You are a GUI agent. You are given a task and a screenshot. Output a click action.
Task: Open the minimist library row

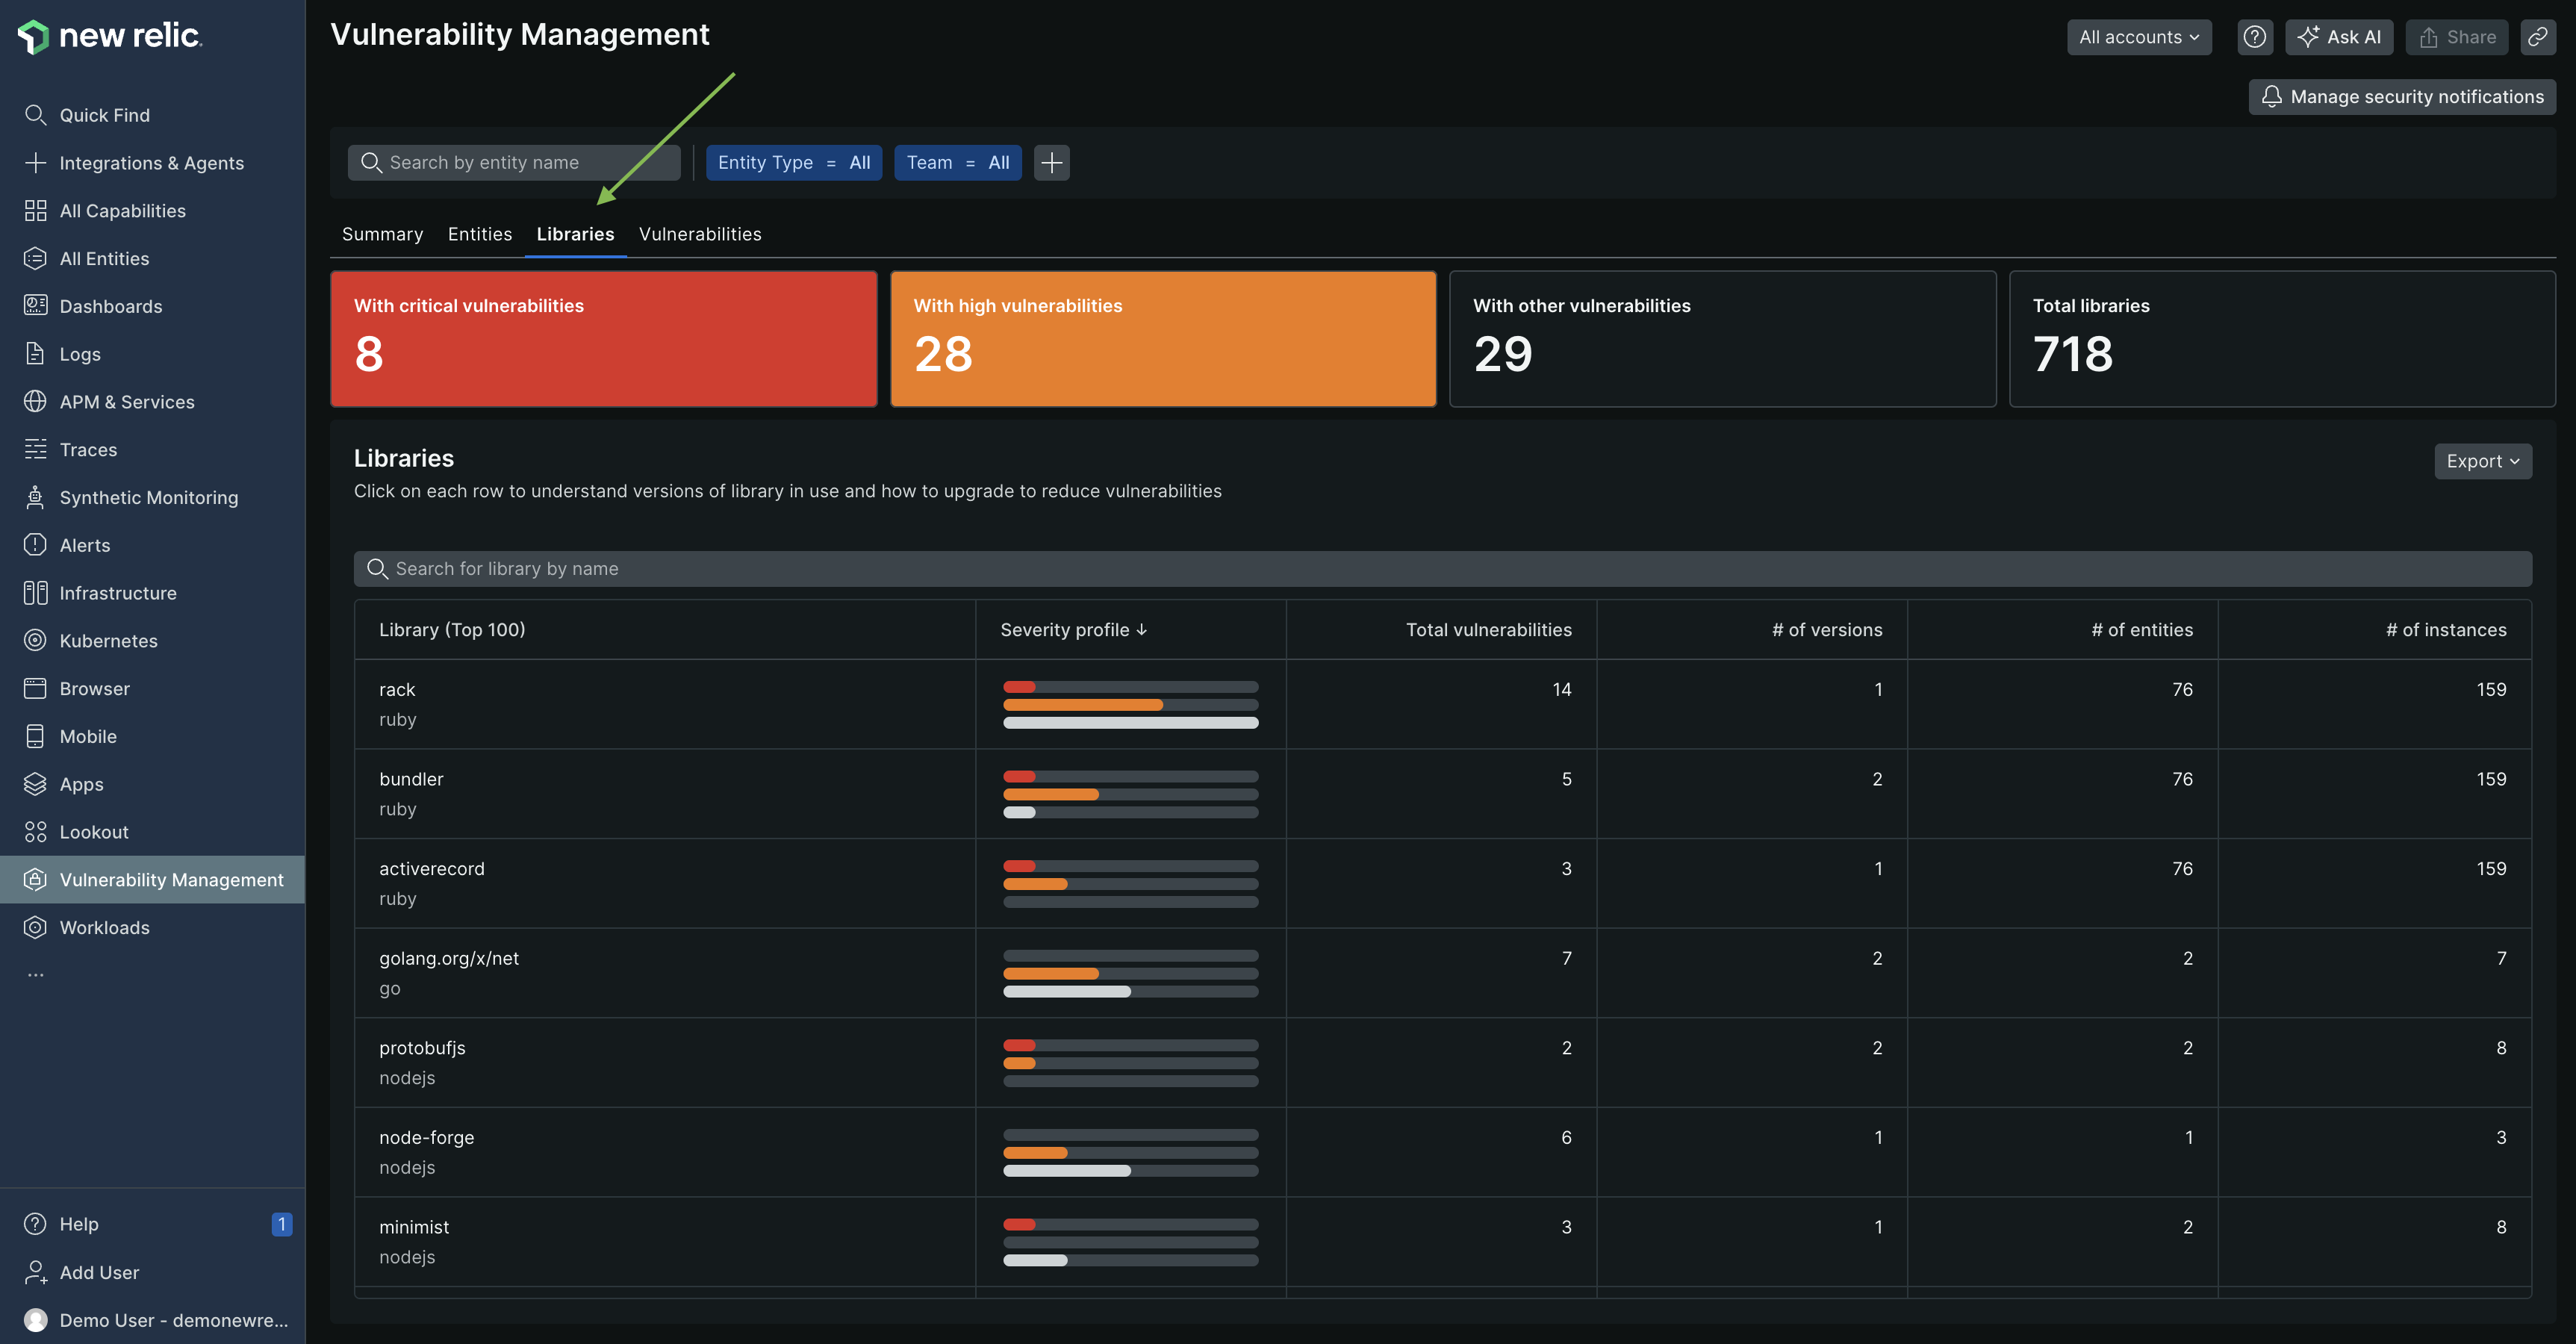tap(1442, 1241)
